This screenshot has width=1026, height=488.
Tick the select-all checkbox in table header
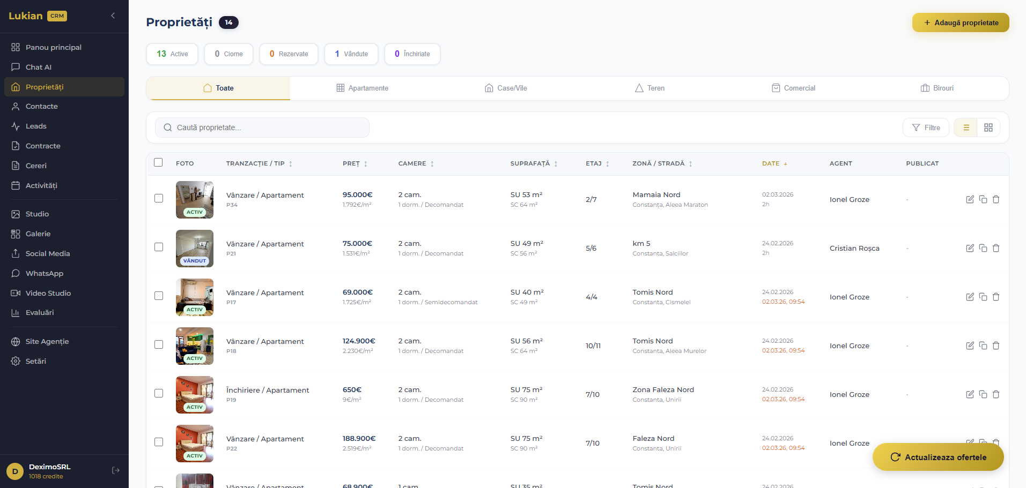pyautogui.click(x=158, y=163)
